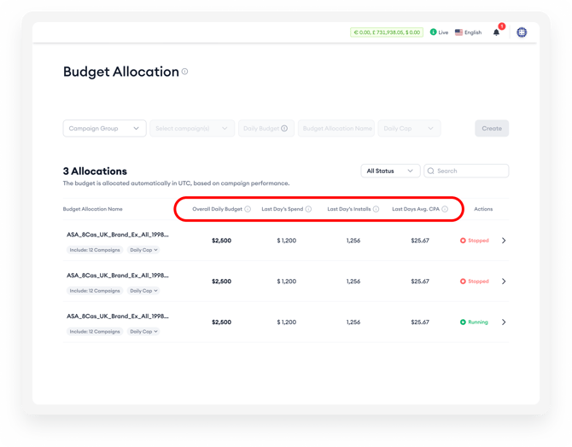The width and height of the screenshot is (572, 447).
Task: Click the green Live status icon
Action: (x=434, y=32)
